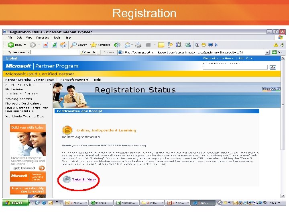Open the Internet Explorer quick launch icon
Image resolution: width=289 pixels, height=217 pixels.
[44, 203]
